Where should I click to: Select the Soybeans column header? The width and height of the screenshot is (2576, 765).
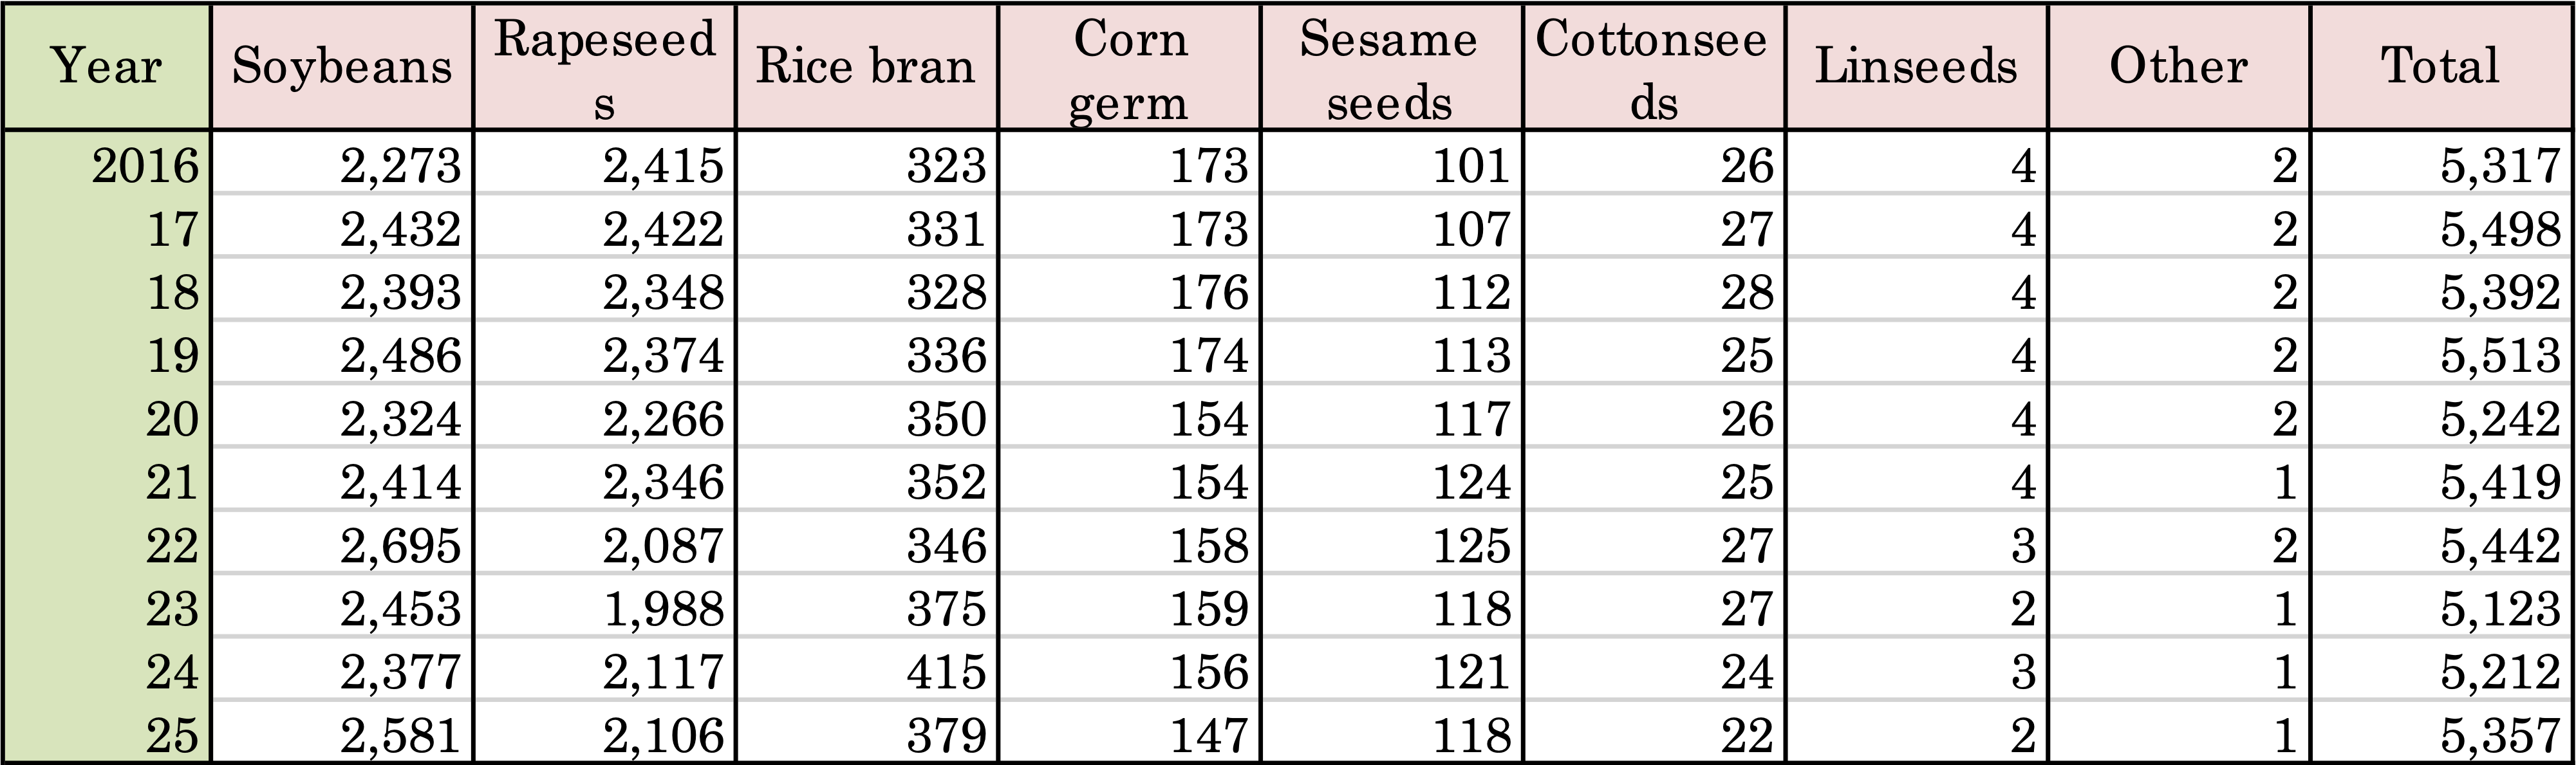(342, 67)
